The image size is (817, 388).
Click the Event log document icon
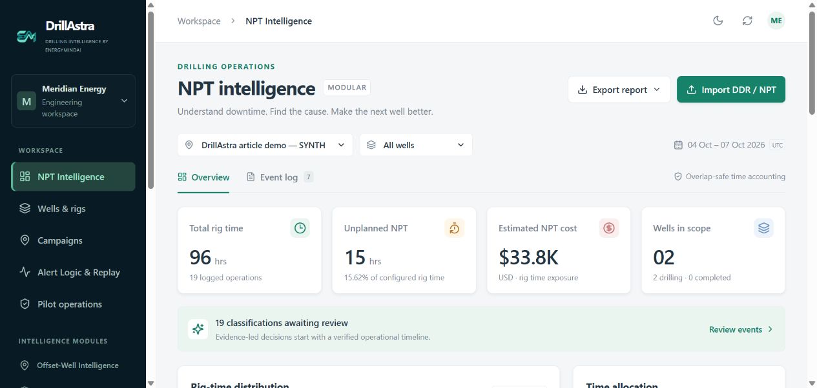[x=251, y=177]
